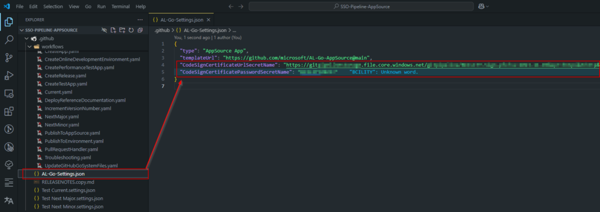The image size is (600, 212).
Task: Click the translate language activity icon
Action: [x=8, y=200]
